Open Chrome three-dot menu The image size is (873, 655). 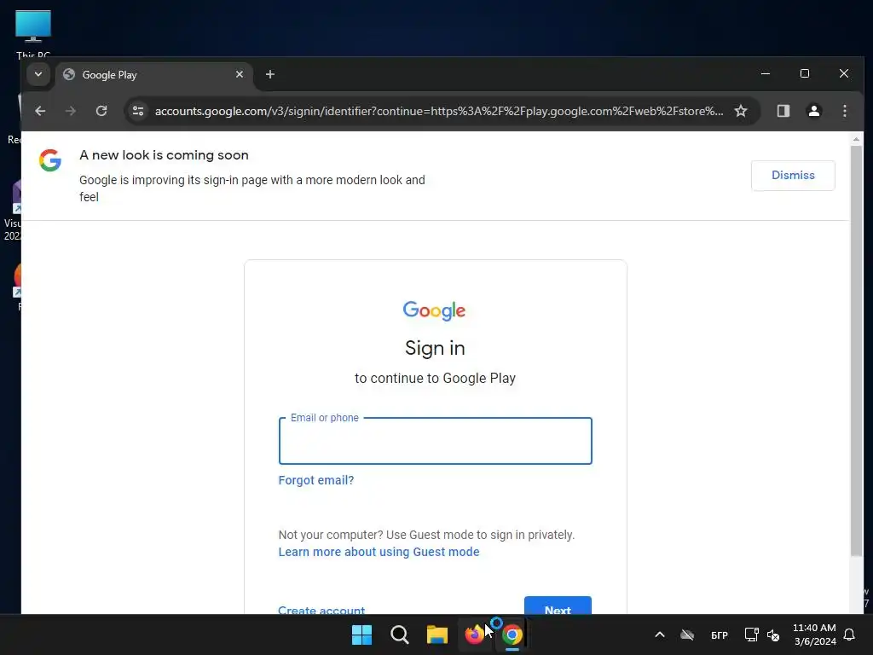845,111
